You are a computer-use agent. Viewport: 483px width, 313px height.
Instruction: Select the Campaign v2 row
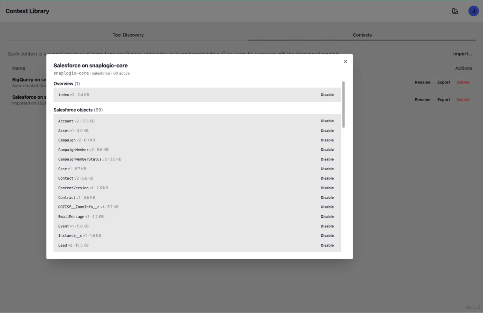(x=197, y=140)
